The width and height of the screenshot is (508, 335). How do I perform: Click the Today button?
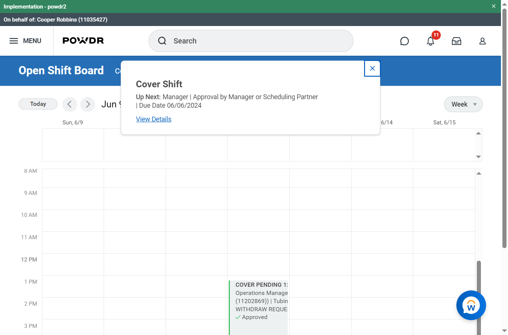[38, 104]
